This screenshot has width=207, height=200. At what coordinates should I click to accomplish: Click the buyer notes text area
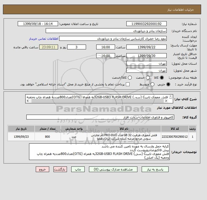point(99,152)
